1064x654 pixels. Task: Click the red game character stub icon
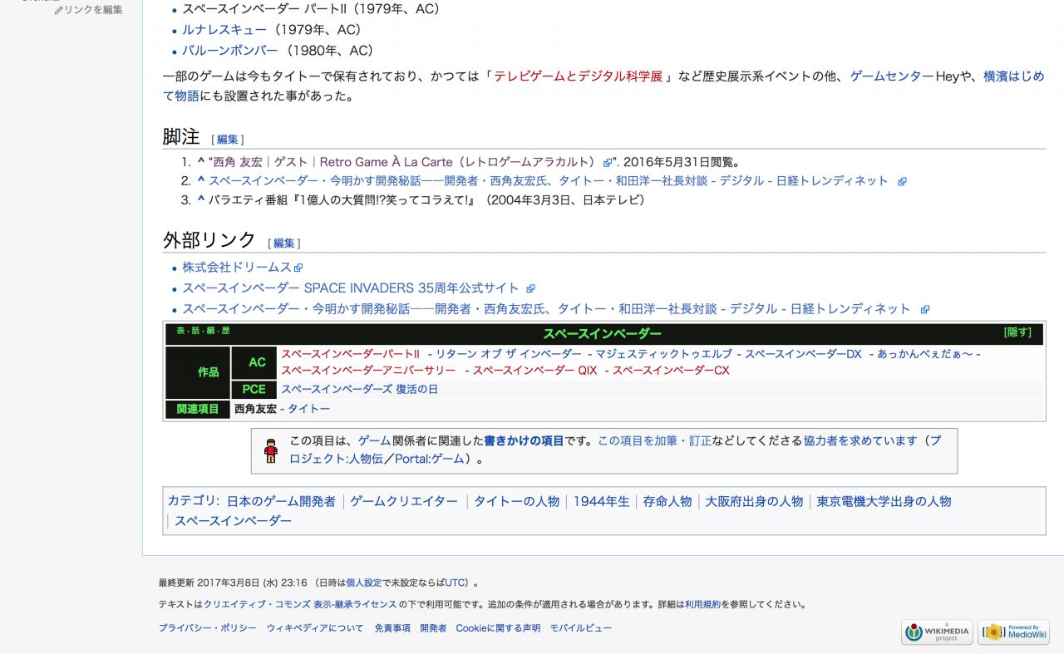tap(271, 450)
